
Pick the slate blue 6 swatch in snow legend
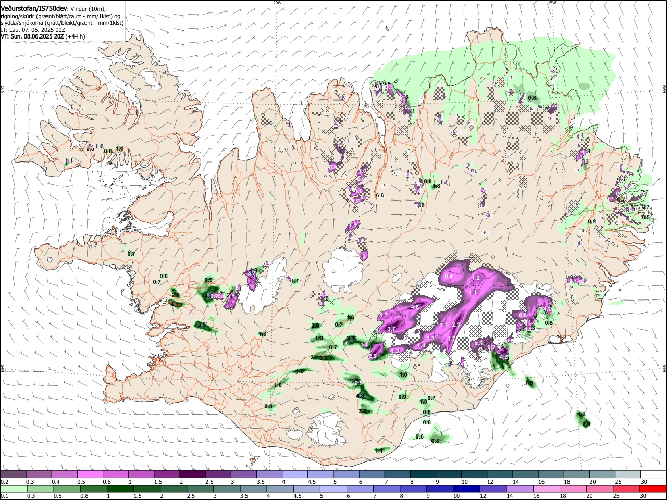pyautogui.click(x=372, y=474)
